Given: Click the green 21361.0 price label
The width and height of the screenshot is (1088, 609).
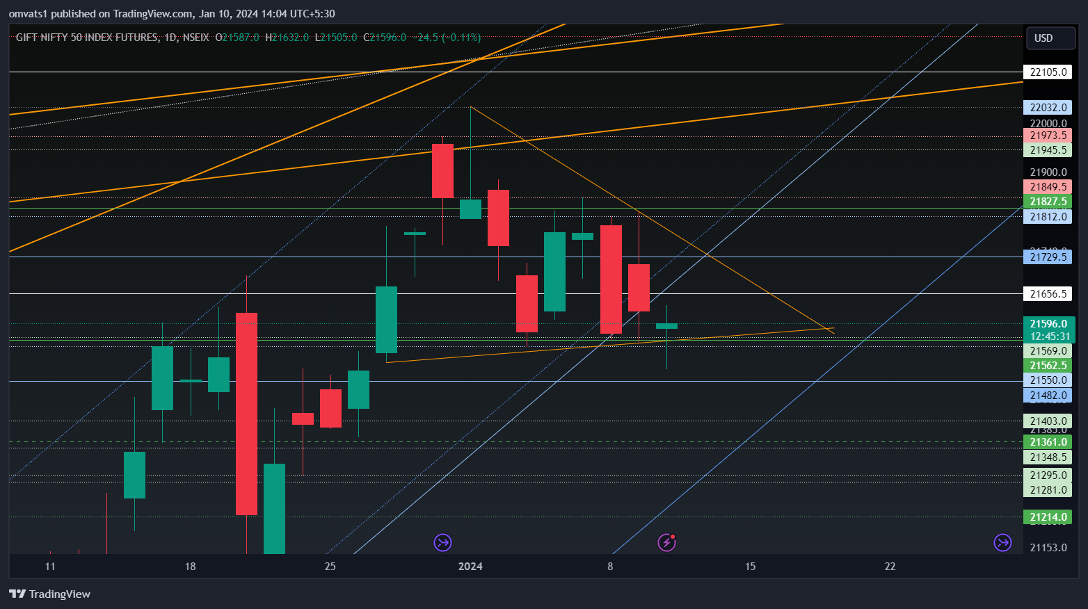Looking at the screenshot, I should pos(1048,442).
